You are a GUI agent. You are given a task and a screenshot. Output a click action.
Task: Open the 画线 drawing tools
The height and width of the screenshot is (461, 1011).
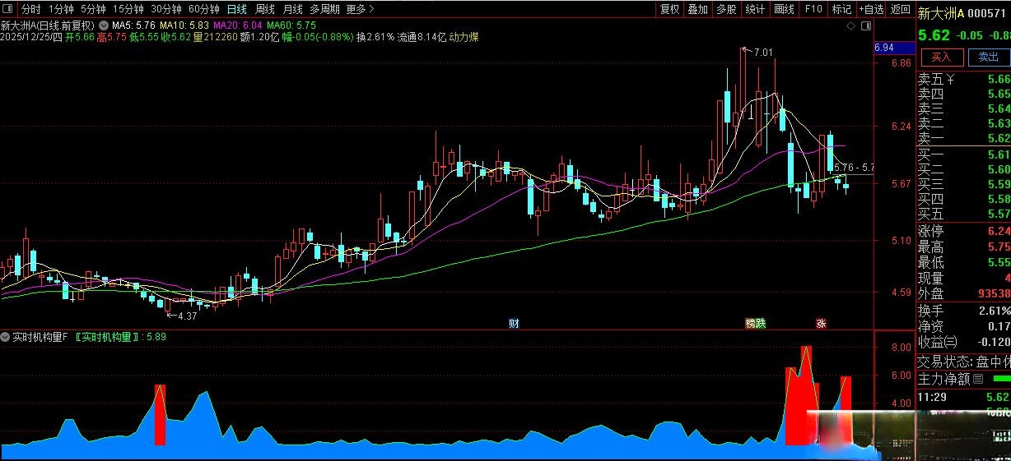click(x=784, y=9)
